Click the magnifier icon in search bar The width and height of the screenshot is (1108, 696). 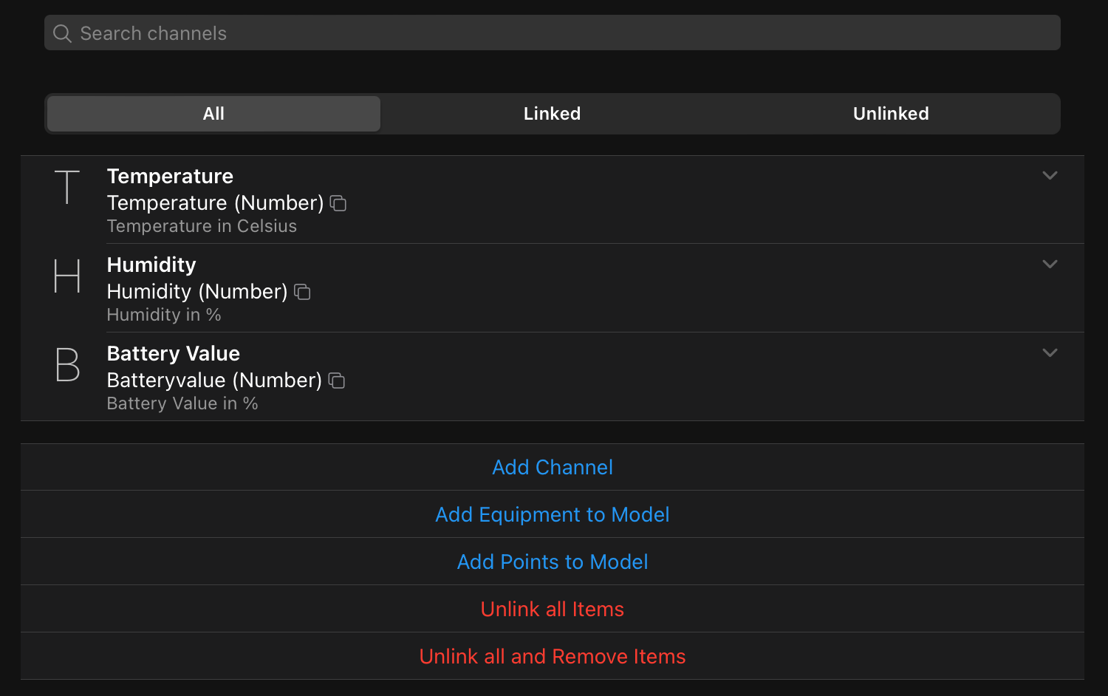pyautogui.click(x=63, y=34)
